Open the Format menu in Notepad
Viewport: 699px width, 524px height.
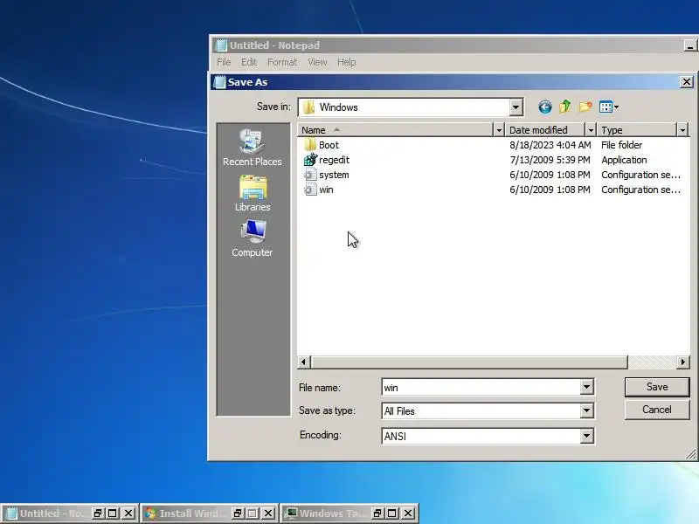tap(281, 62)
